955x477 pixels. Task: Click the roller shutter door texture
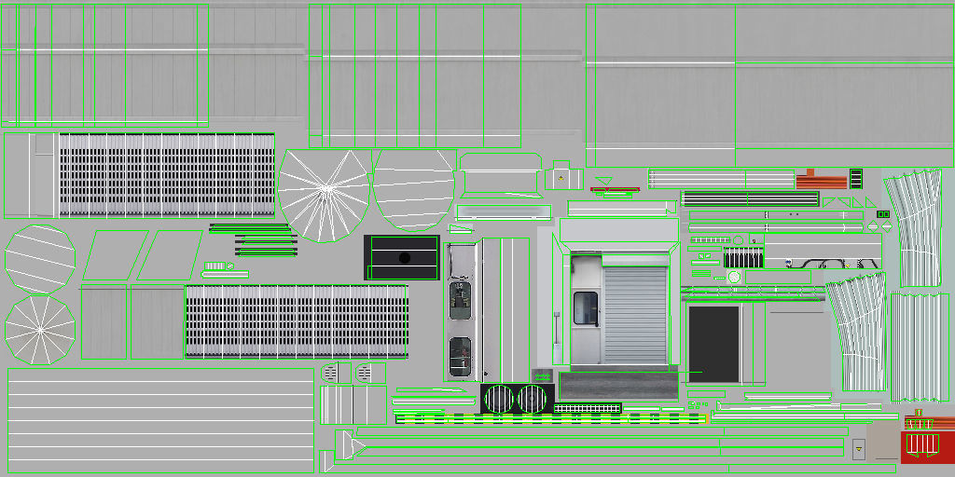coord(635,315)
